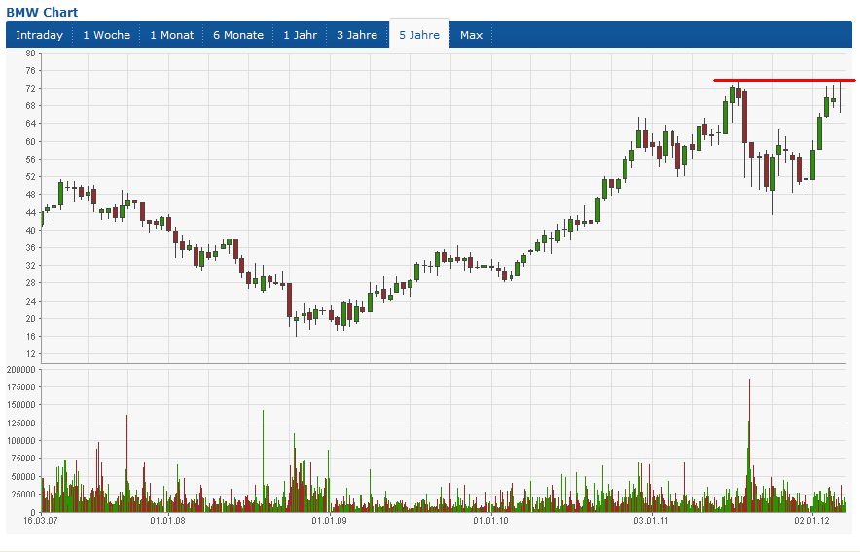Click the 80 price axis label
The height and width of the screenshot is (552, 860).
click(x=30, y=54)
